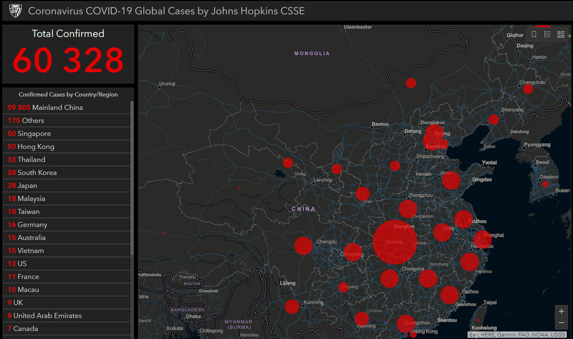Click the red case circle near Nanning
573x339 pixels.
pyautogui.click(x=362, y=318)
